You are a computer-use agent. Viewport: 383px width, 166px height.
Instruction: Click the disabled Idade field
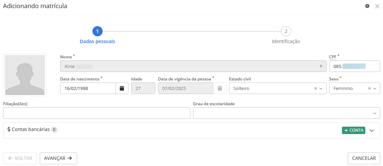pos(143,88)
